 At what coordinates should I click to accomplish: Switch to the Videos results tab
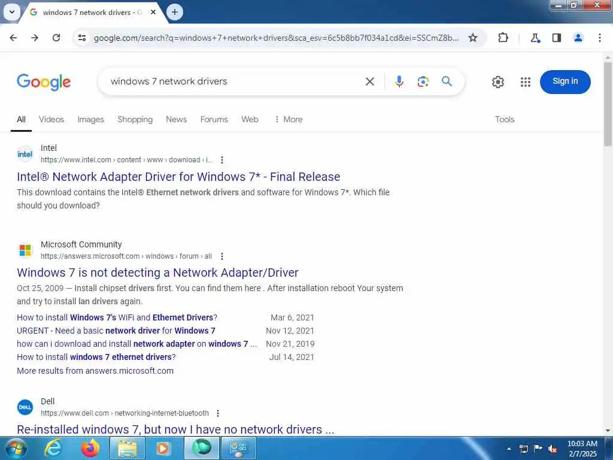point(51,119)
